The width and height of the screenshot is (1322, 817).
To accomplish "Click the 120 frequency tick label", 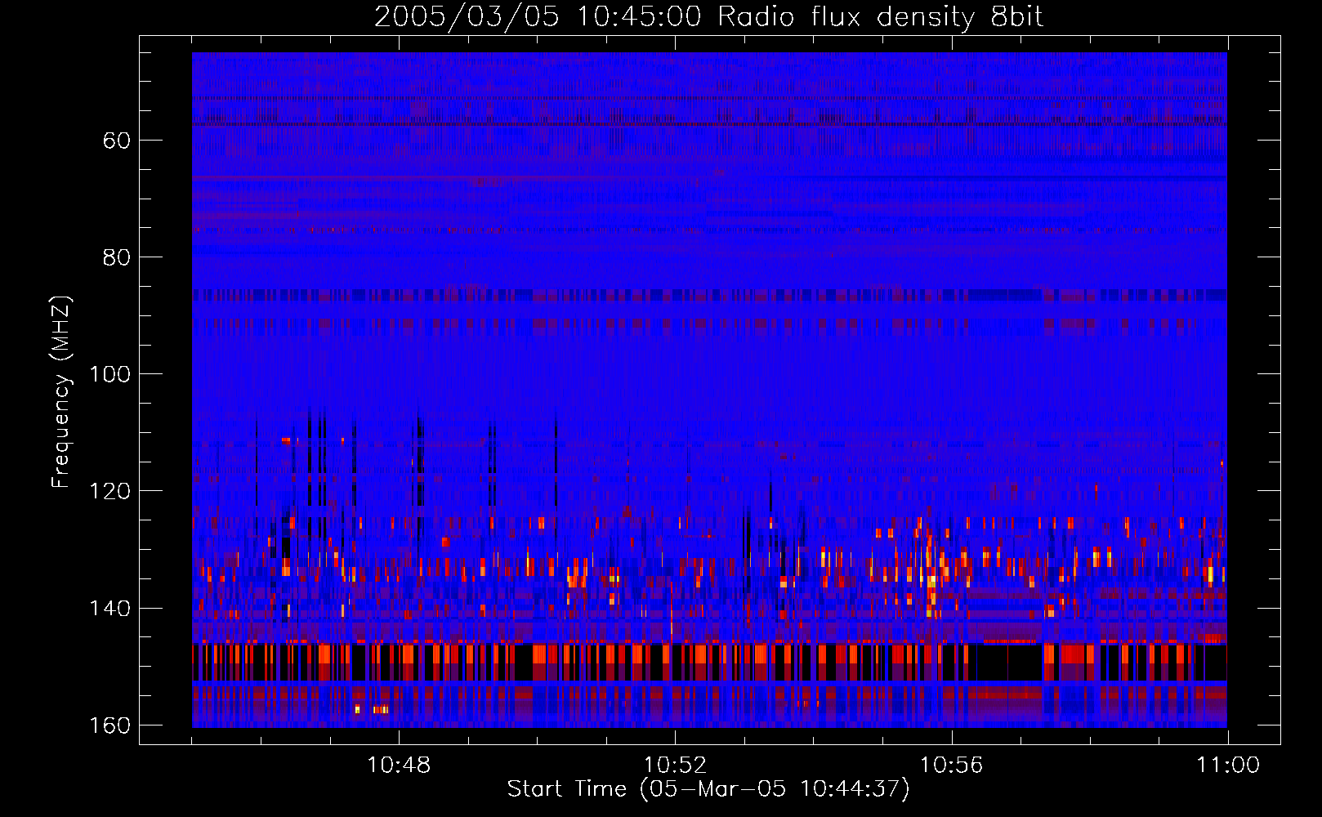I will coord(109,491).
